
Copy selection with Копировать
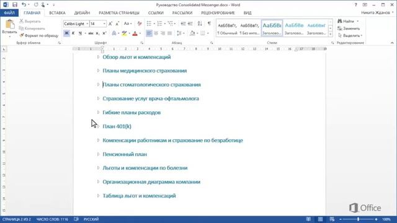32,28
